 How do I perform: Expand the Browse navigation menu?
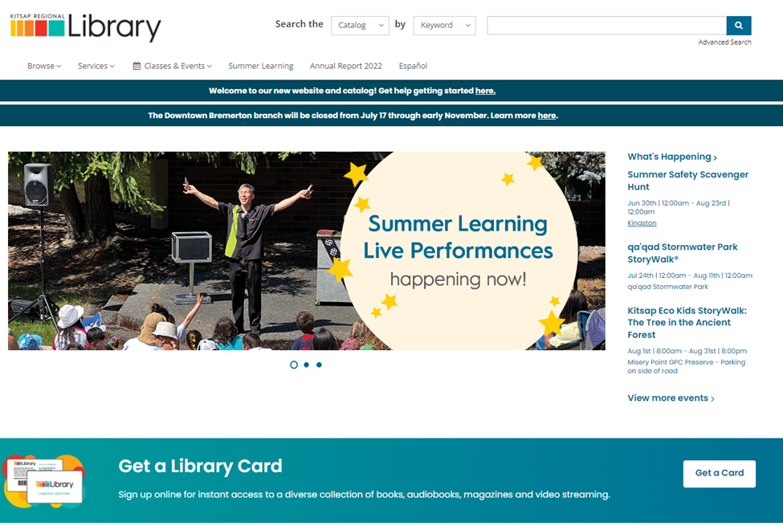point(44,66)
